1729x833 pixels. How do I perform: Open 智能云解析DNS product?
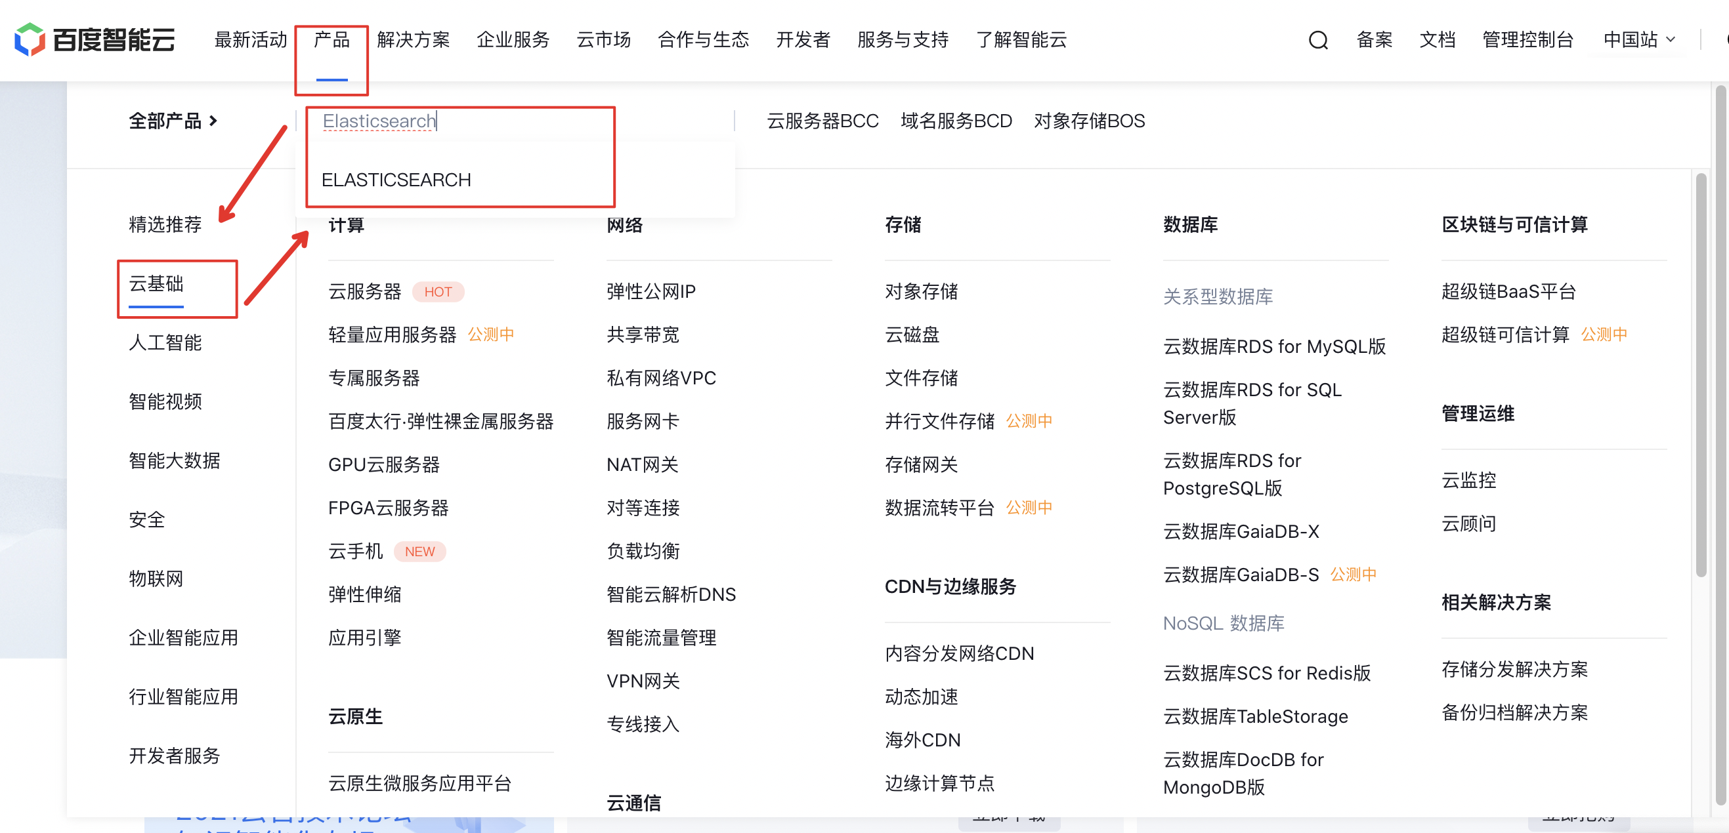(672, 594)
